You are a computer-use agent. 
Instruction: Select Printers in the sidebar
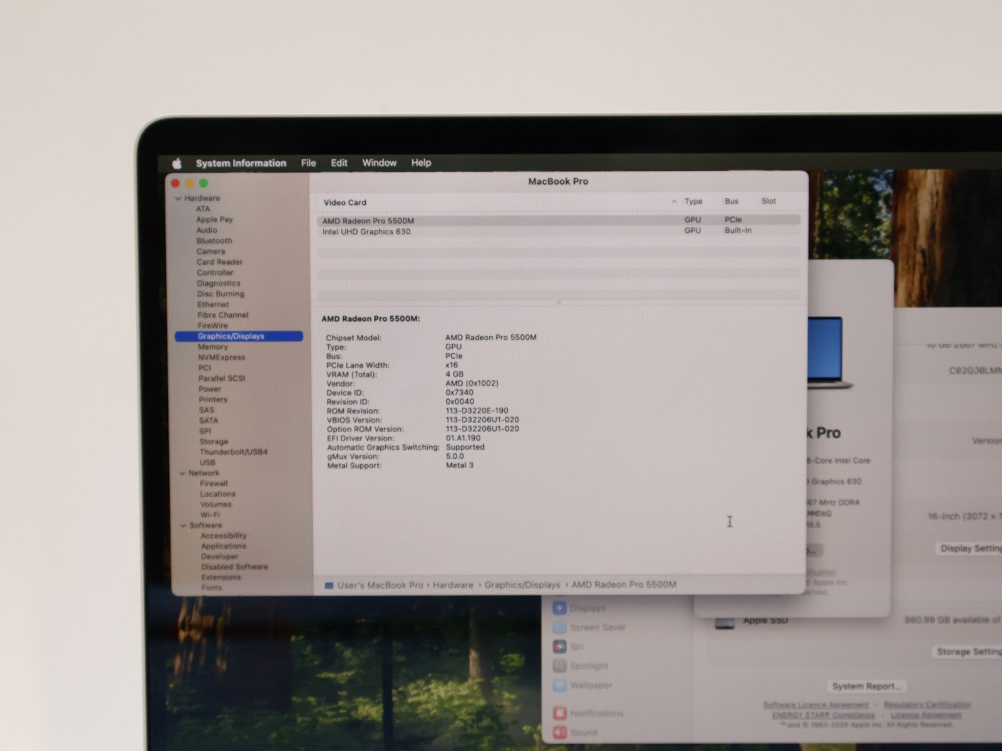pyautogui.click(x=213, y=400)
